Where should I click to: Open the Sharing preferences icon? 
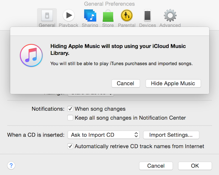(x=90, y=16)
